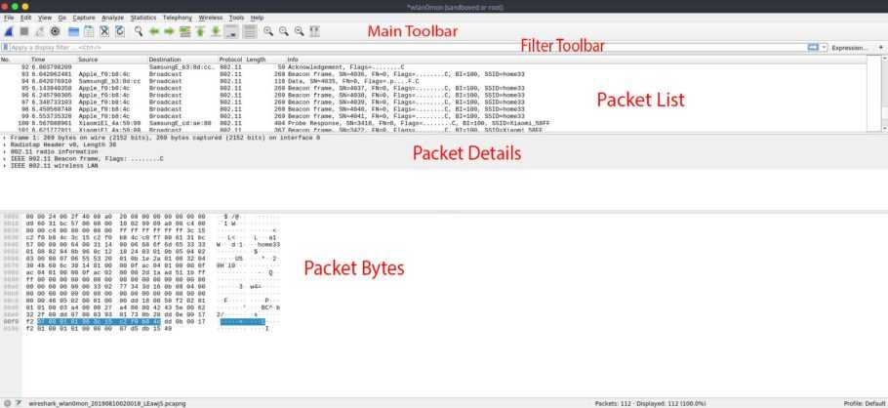The image size is (888, 408).
Task: Click the Reload capture file icon
Action: [120, 31]
